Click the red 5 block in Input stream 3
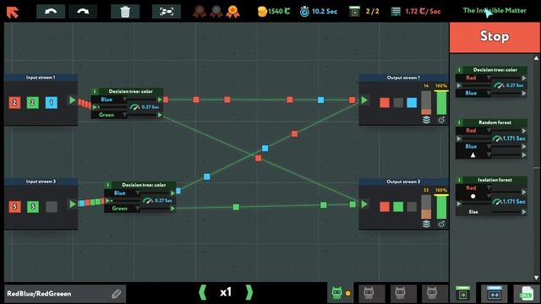Image resolution: width=541 pixels, height=304 pixels. coord(14,207)
